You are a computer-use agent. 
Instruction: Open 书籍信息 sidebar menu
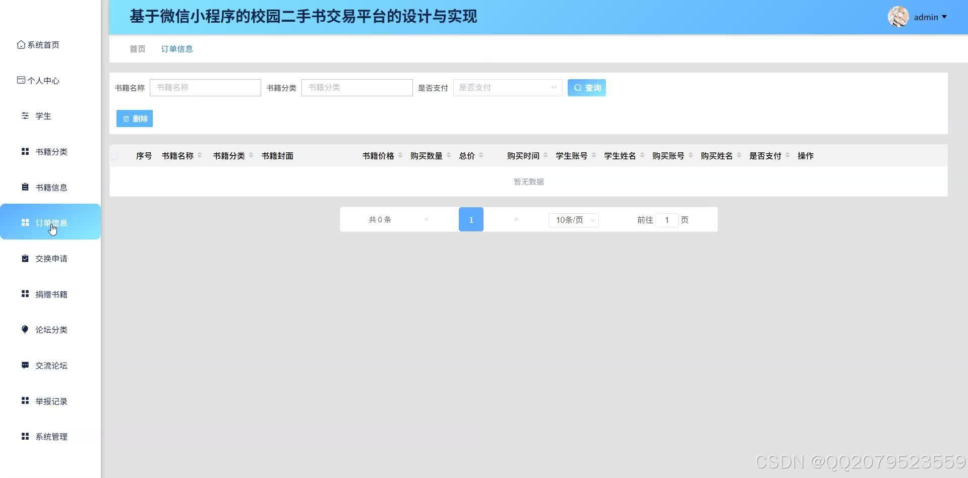click(x=50, y=187)
